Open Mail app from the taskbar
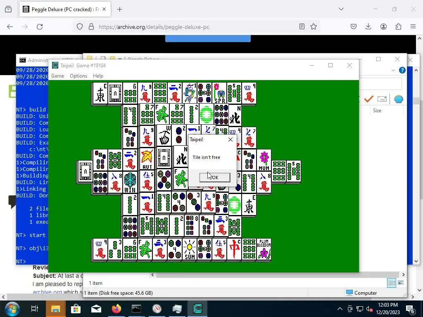Viewport: 423px width, 317px height. click(96, 309)
